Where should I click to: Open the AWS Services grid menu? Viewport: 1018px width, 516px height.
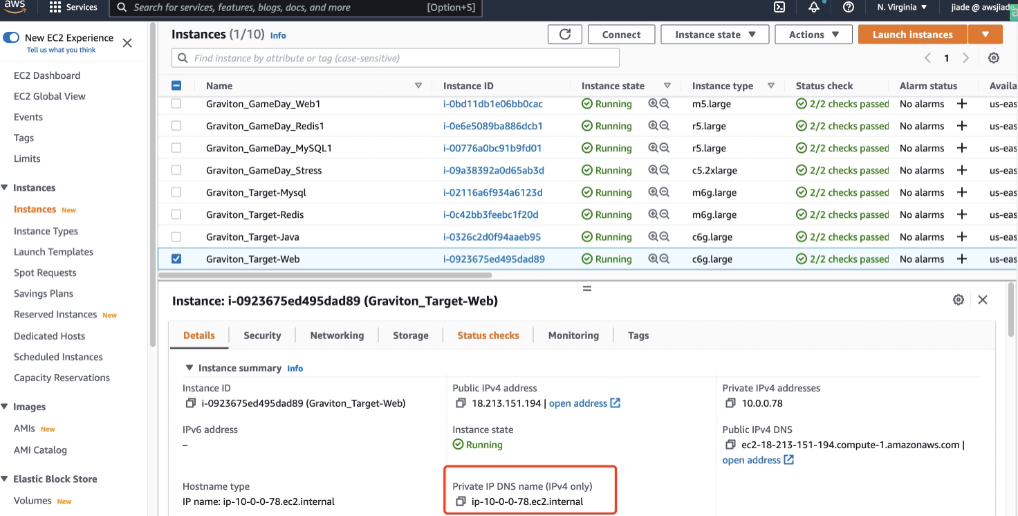55,8
